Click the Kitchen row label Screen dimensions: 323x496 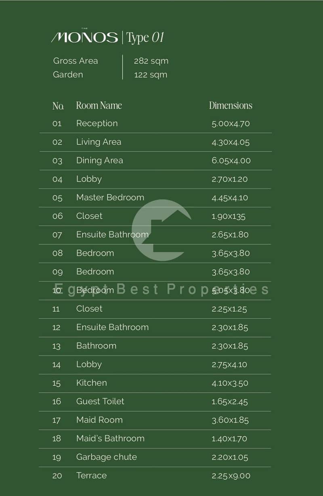tap(92, 383)
